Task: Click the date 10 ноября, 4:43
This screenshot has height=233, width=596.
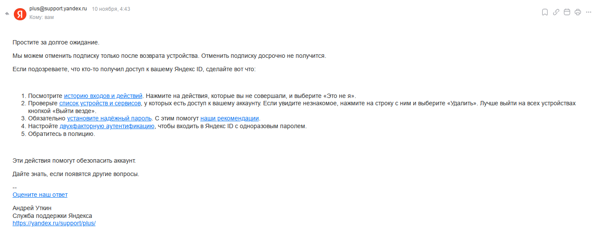Action: pyautogui.click(x=111, y=9)
